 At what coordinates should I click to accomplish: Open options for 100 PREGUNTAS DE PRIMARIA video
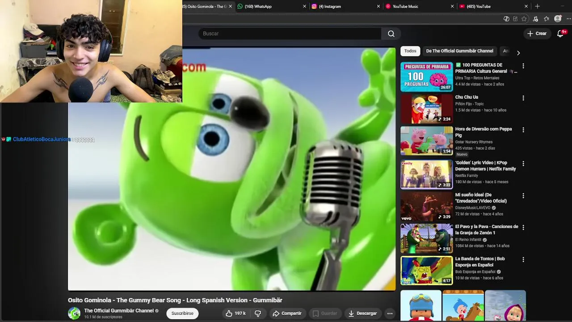pos(523,66)
